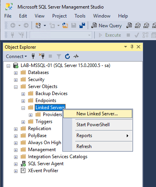Expand the Providers folder
156x187 pixels.
pos(30,115)
